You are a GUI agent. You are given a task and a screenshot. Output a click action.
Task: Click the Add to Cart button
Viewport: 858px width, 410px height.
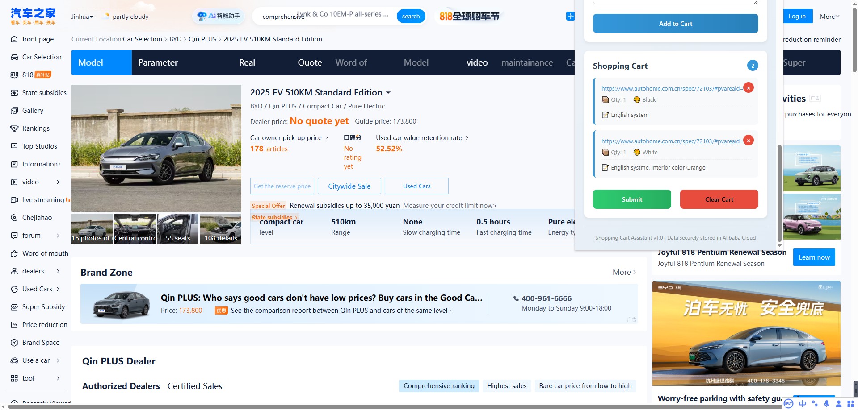[675, 23]
